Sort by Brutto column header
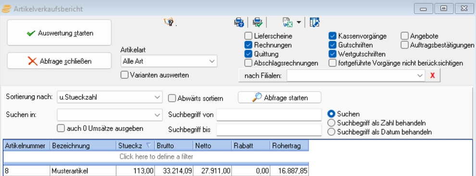Viewport: 476px width, 176px height. click(174, 146)
